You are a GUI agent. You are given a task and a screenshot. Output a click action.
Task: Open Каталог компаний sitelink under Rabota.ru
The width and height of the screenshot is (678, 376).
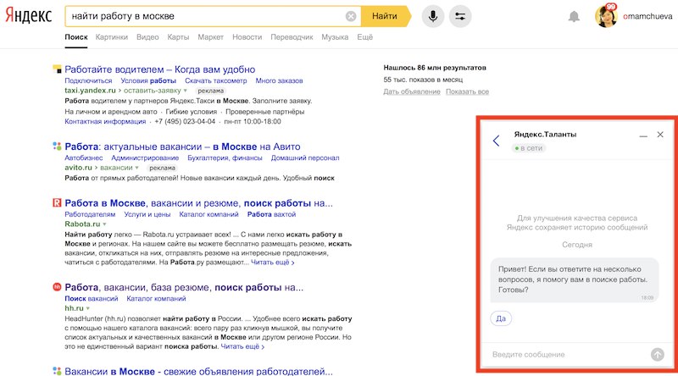tap(208, 214)
